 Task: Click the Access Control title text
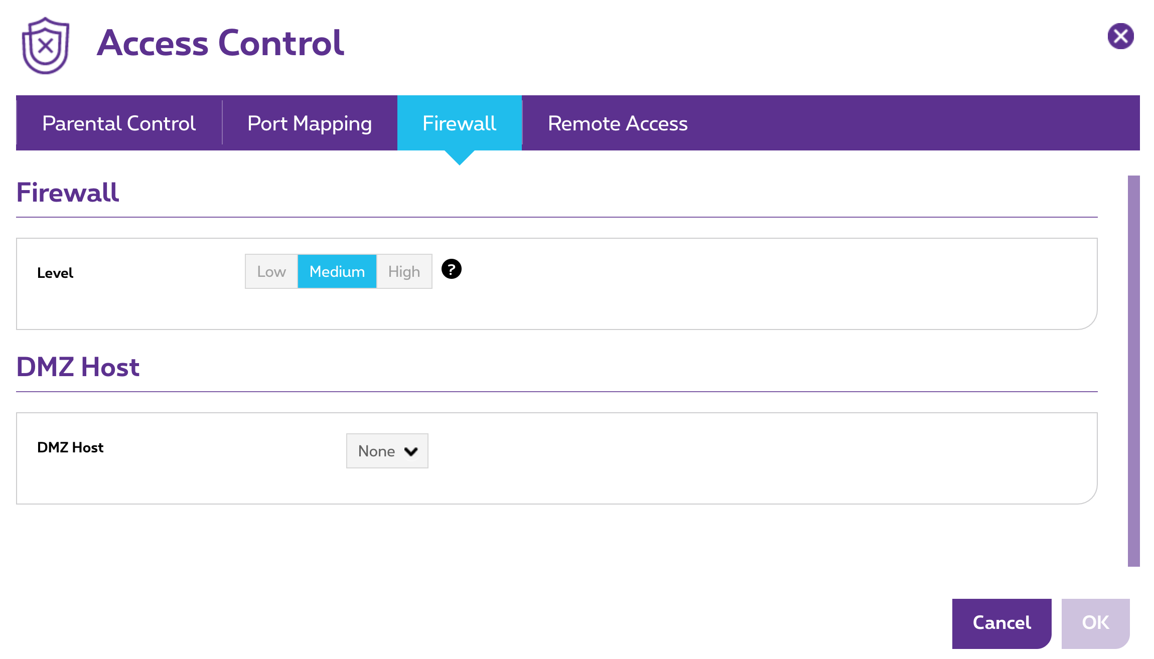point(220,43)
